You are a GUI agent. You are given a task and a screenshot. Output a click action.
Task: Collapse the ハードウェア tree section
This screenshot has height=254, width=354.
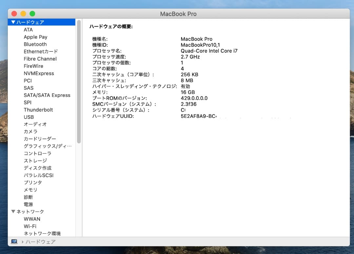point(13,22)
